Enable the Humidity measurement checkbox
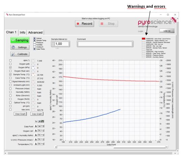This screenshot has width=182, height=157. click(x=34, y=45)
